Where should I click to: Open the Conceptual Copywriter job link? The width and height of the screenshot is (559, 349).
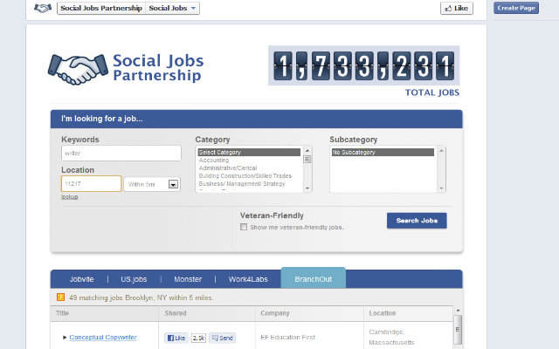[x=103, y=338]
